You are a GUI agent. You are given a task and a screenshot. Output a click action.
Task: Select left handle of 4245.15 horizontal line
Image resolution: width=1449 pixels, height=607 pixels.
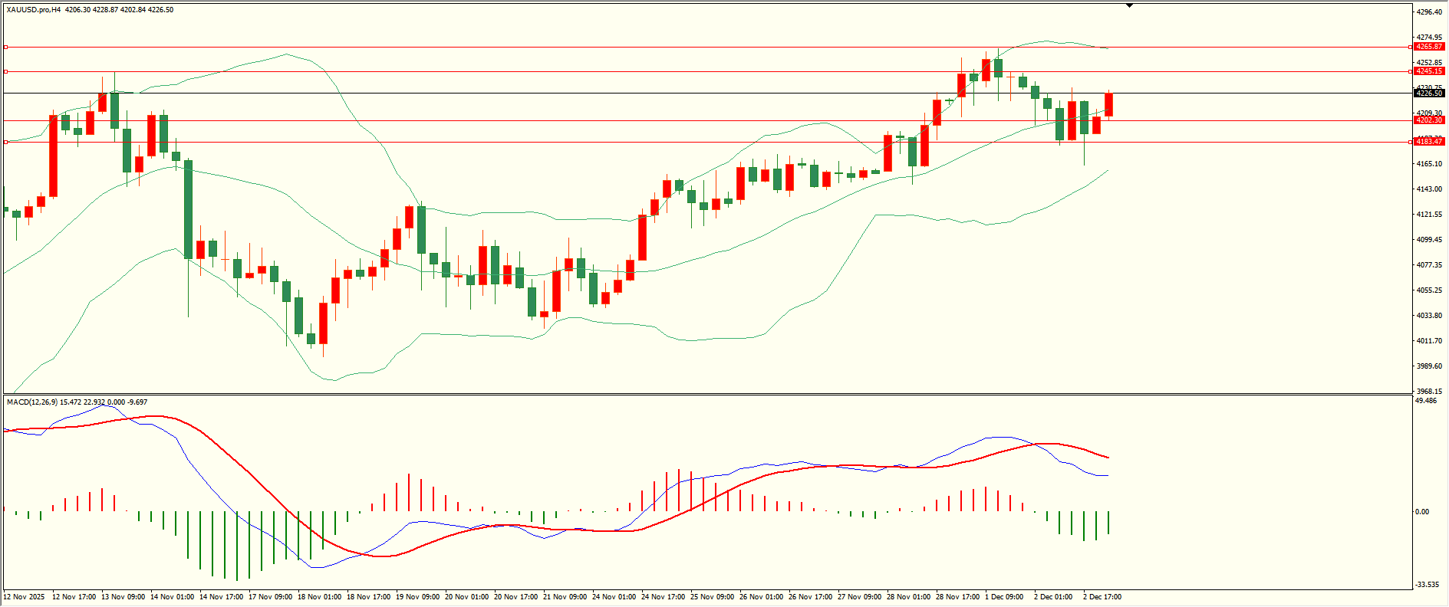click(6, 71)
